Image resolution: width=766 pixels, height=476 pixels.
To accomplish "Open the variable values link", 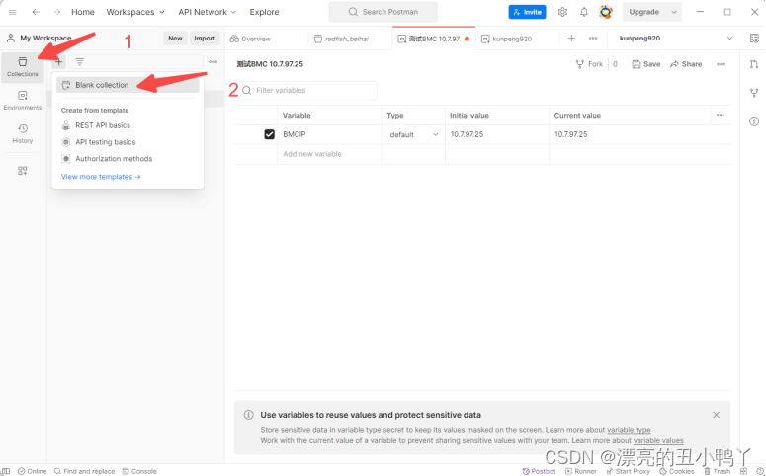I will tap(658, 440).
